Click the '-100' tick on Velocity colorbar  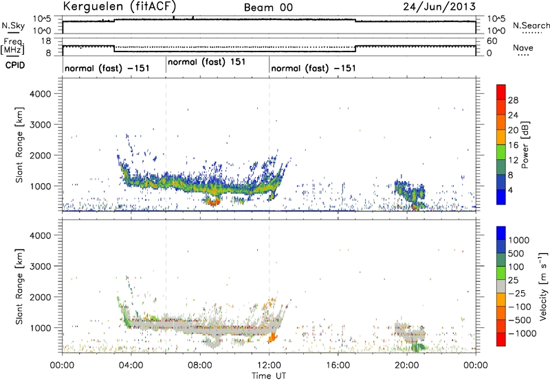(520, 307)
